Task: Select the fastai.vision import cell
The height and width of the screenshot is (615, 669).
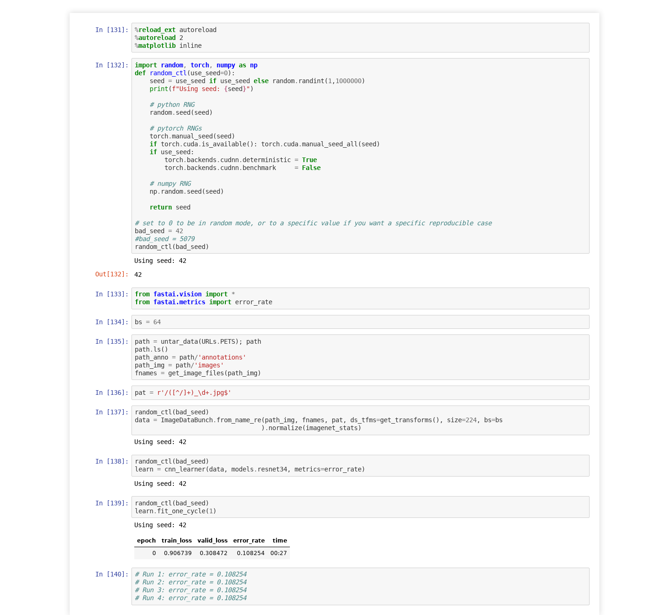Action: tap(360, 298)
